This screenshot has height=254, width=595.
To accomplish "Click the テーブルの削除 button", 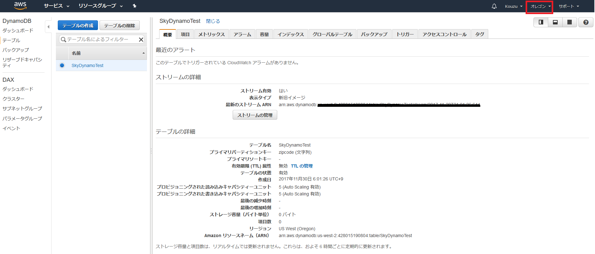I will coord(120,25).
